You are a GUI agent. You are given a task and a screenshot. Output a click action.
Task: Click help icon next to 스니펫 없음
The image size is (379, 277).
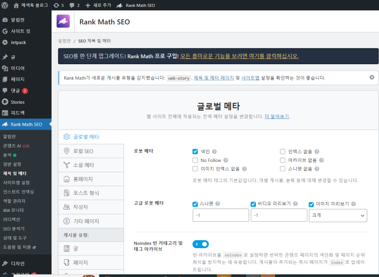[317, 169]
